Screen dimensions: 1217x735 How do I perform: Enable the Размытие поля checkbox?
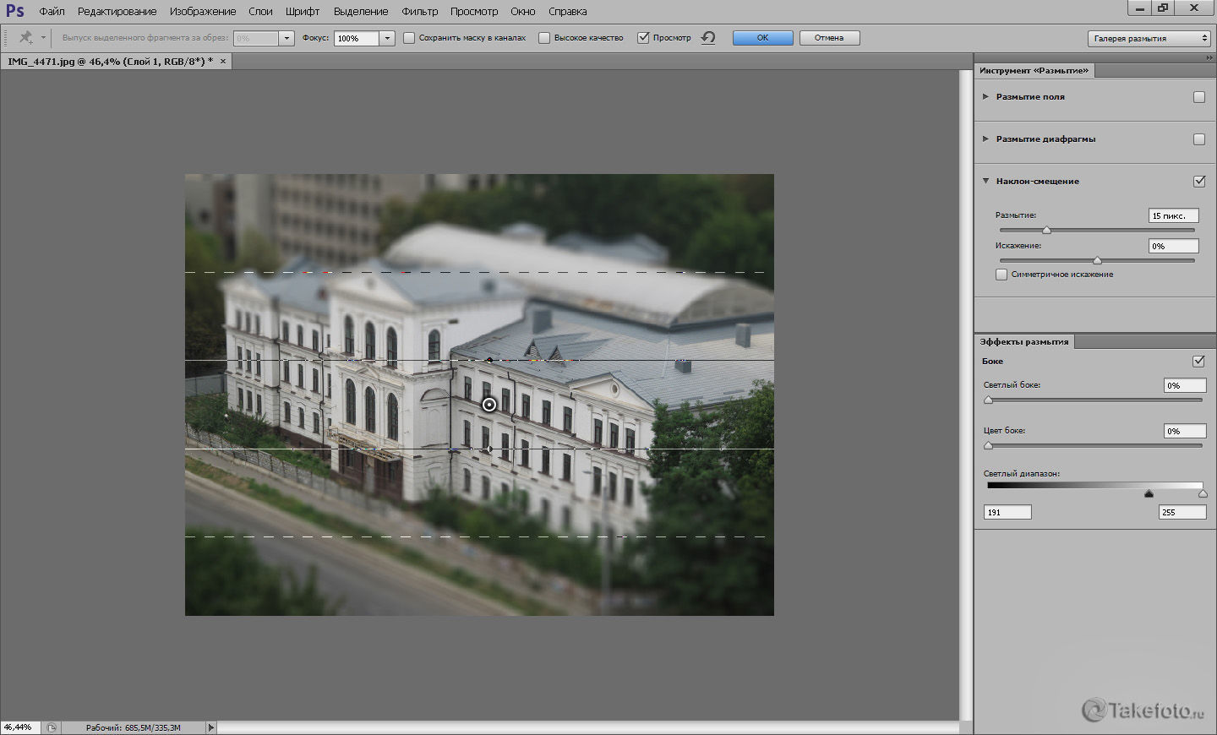(1198, 97)
